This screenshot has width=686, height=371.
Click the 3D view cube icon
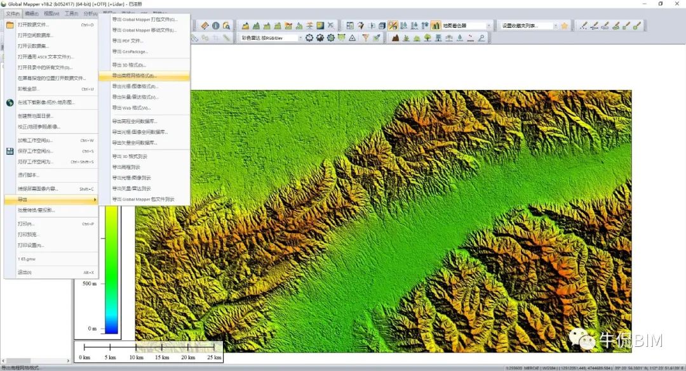coord(382,26)
